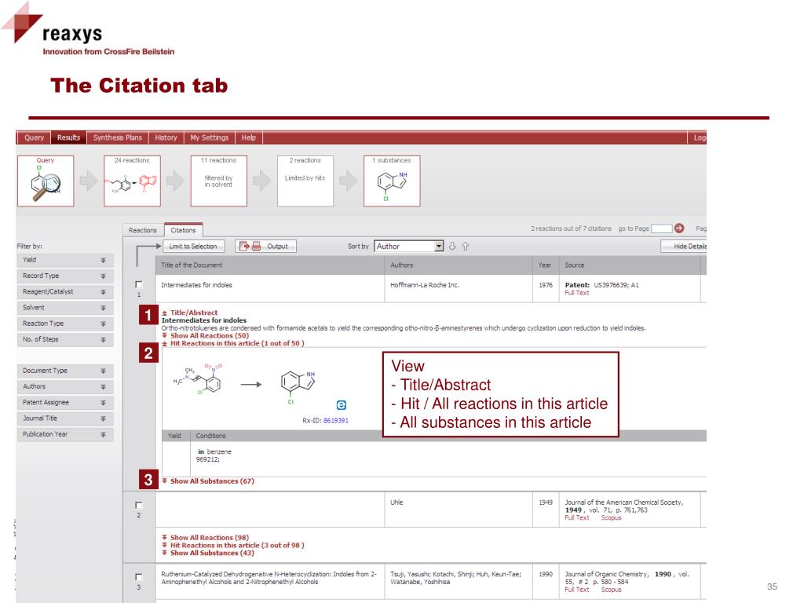This screenshot has height=603, width=804.
Task: Expand the Record Type filter
Action: pyautogui.click(x=64, y=276)
